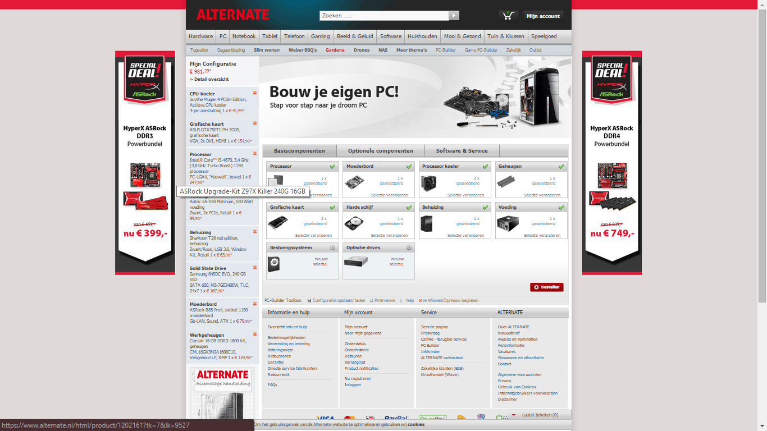The height and width of the screenshot is (431, 767).
Task: Click the red Bestellen button
Action: pos(547,287)
